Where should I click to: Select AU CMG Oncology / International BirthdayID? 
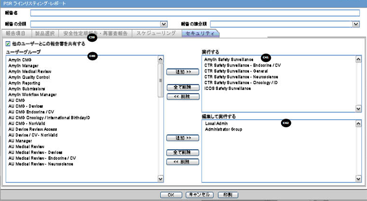tap(49, 118)
